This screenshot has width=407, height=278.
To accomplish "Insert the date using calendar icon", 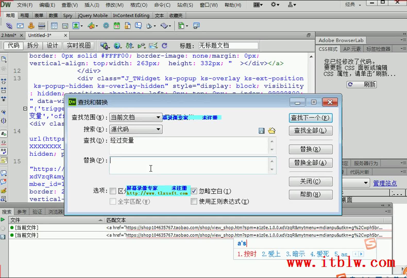I will click(x=117, y=26).
